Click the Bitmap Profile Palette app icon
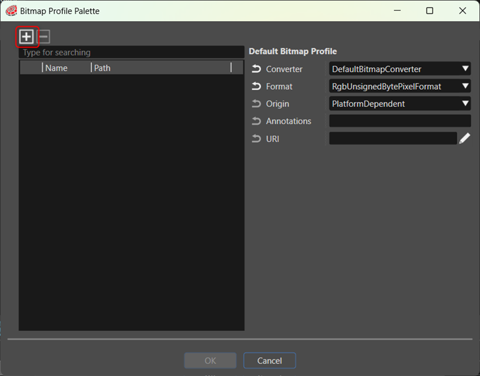The width and height of the screenshot is (480, 376). [x=11, y=11]
